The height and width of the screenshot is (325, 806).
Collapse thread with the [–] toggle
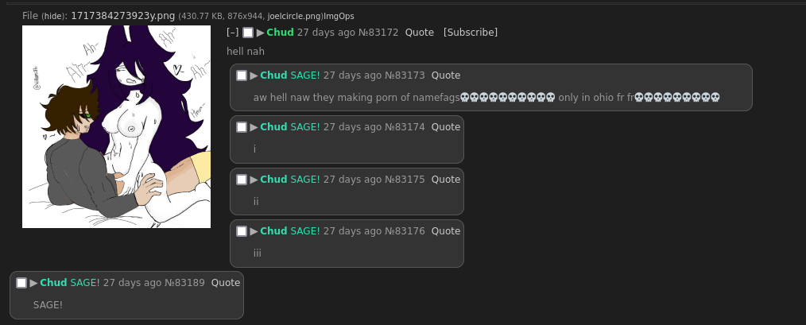click(x=232, y=33)
